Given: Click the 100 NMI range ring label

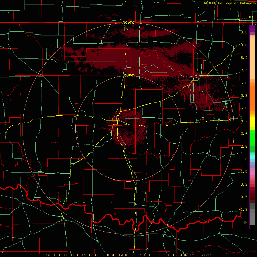Looking at the screenshot, I should (x=128, y=23).
